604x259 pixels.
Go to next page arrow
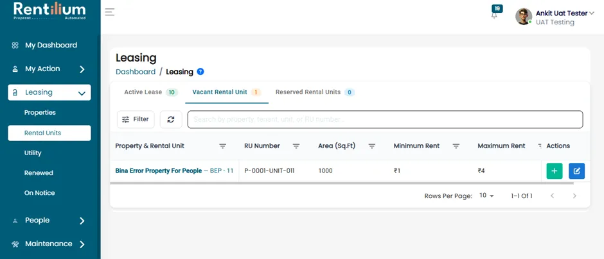574,196
